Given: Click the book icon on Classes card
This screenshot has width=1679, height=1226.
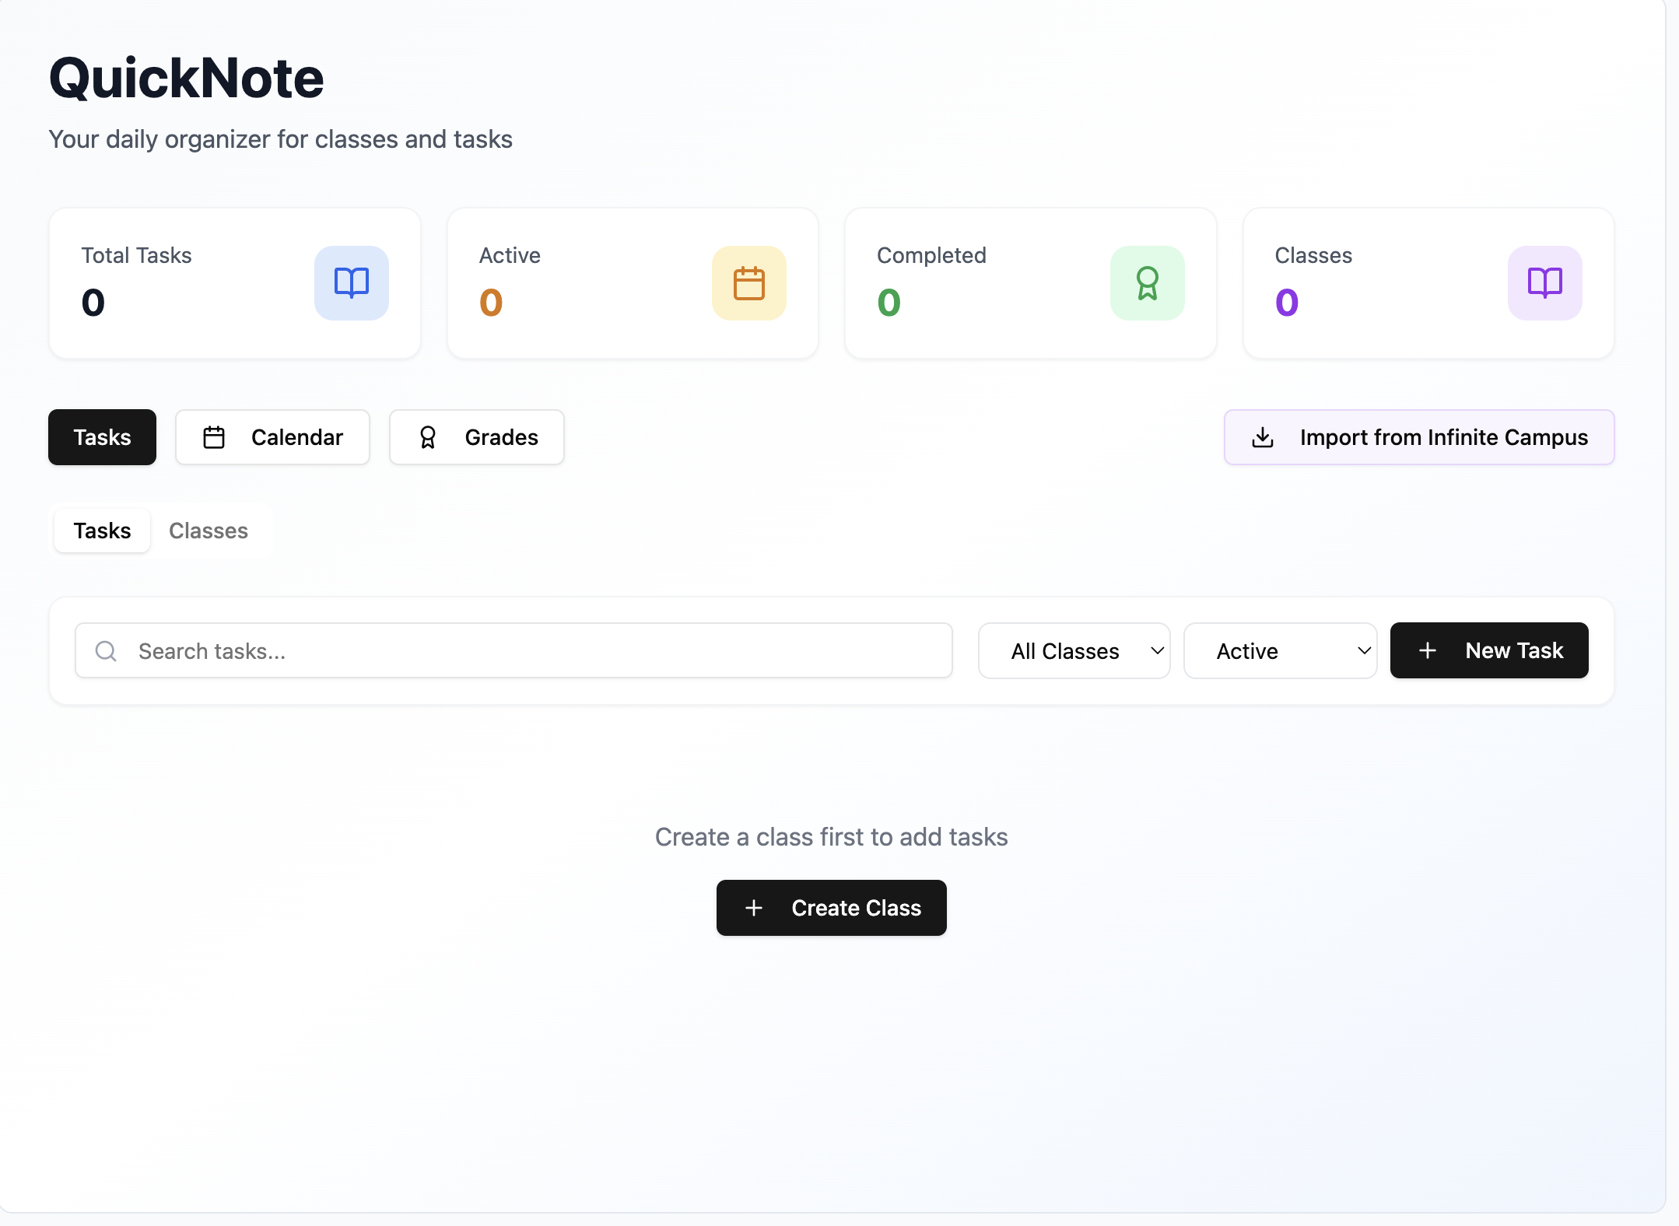Looking at the screenshot, I should coord(1544,283).
